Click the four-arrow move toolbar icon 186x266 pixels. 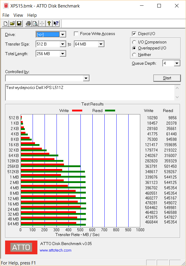click(x=42, y=23)
